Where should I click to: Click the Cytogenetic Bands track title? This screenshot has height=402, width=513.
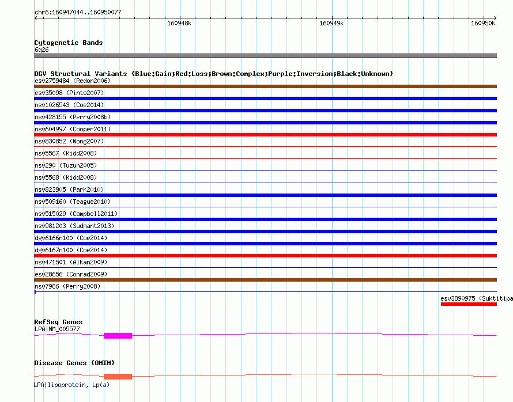69,43
